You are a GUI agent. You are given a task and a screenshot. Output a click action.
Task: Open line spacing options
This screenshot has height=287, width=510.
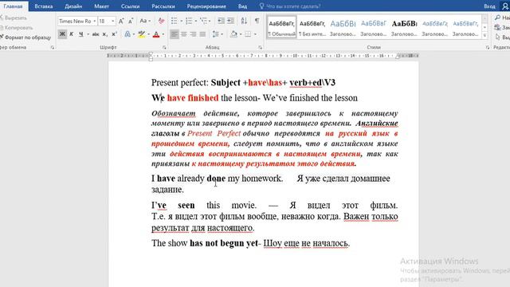[x=216, y=33]
